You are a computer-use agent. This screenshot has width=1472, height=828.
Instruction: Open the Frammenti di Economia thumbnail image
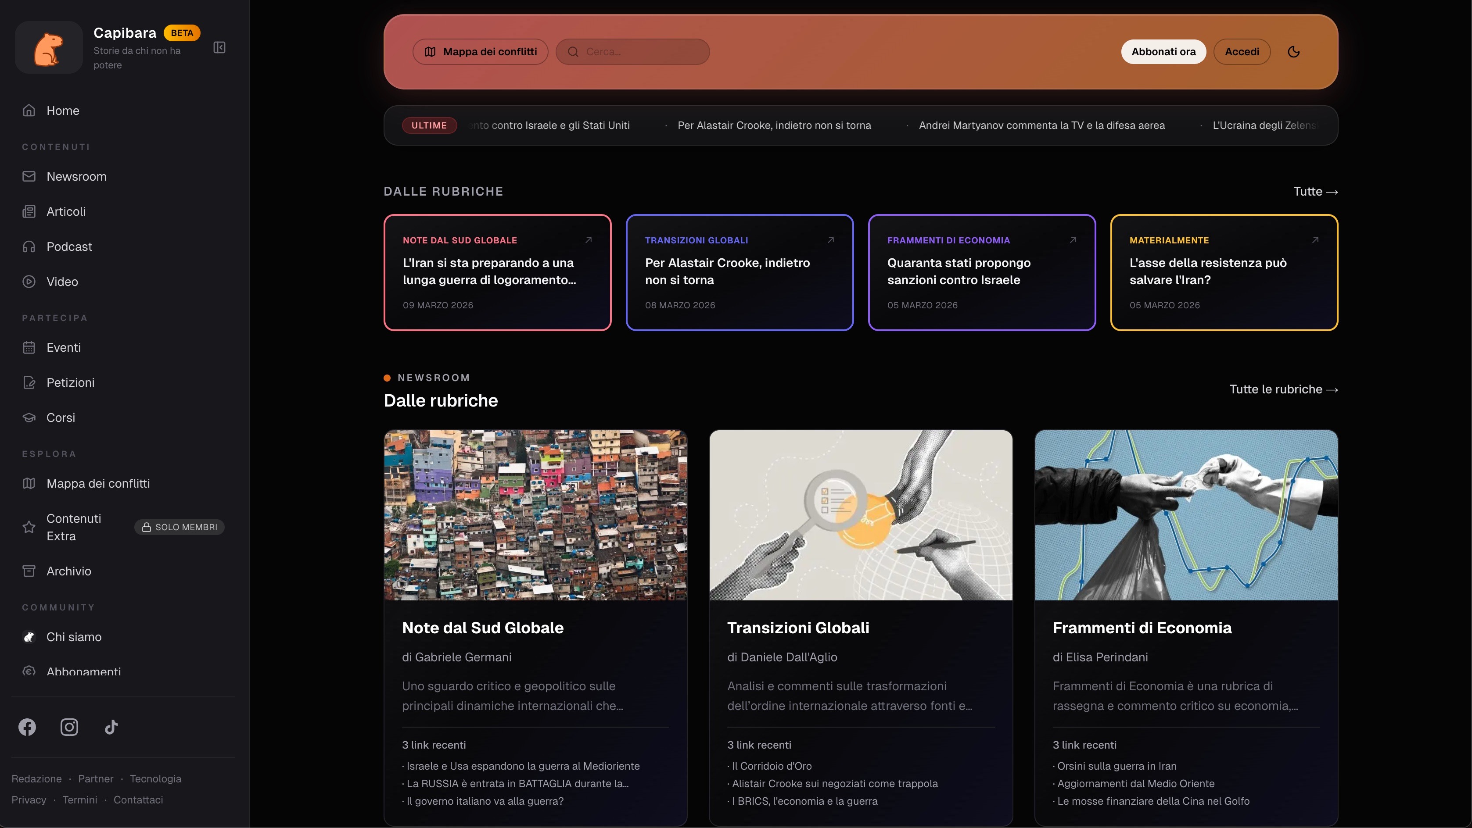click(x=1186, y=515)
